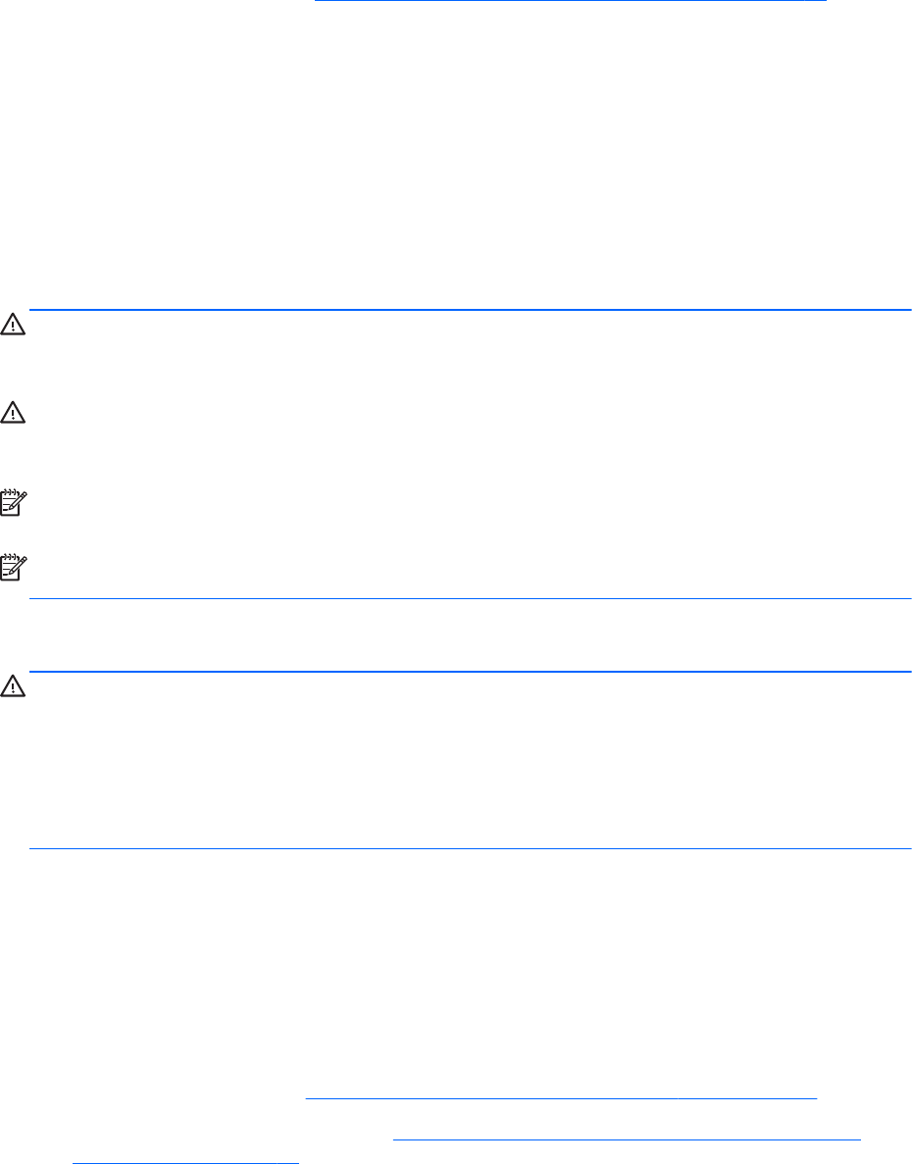The image size is (912, 1164).
Task: Click the last caution triangle near the bottom rule pair
Action: (14, 686)
